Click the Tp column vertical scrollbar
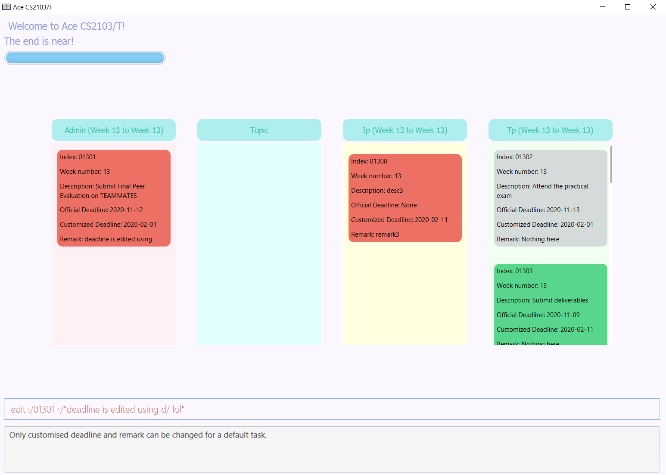666x475 pixels. click(611, 164)
